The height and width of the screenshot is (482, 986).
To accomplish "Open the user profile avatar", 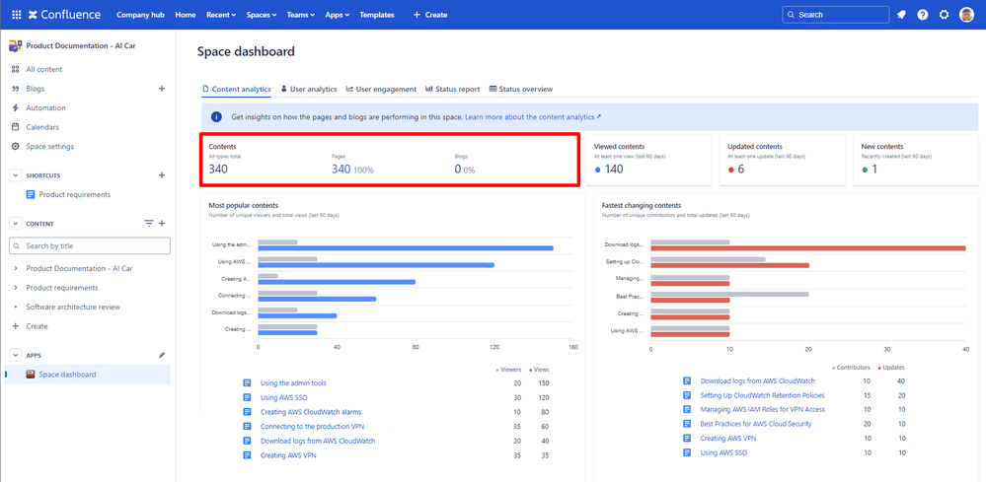I will (x=966, y=15).
